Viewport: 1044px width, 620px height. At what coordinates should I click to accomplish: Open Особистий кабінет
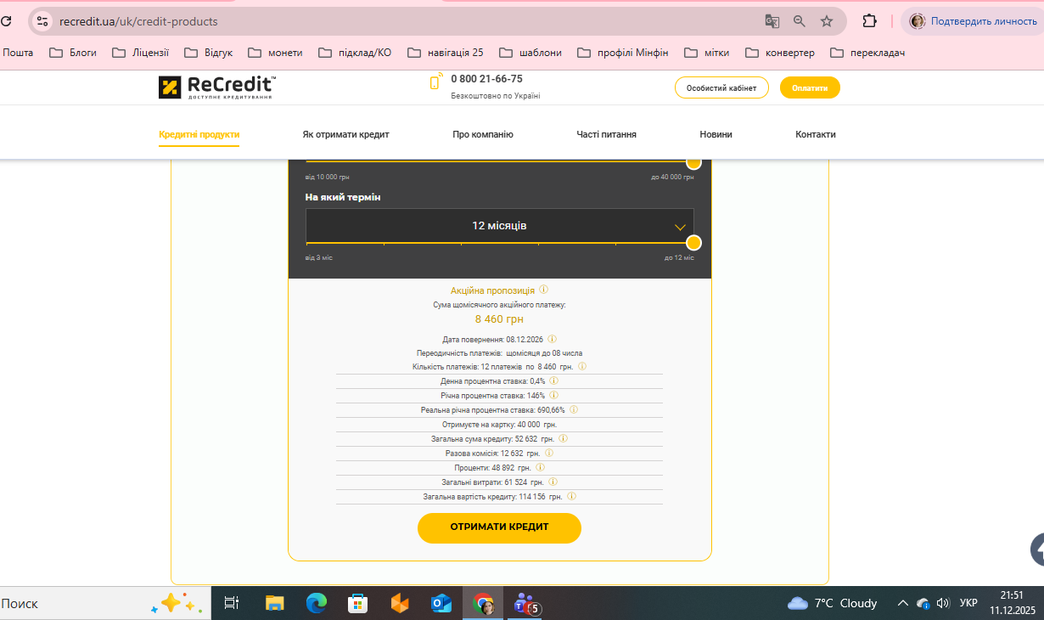pyautogui.click(x=721, y=87)
